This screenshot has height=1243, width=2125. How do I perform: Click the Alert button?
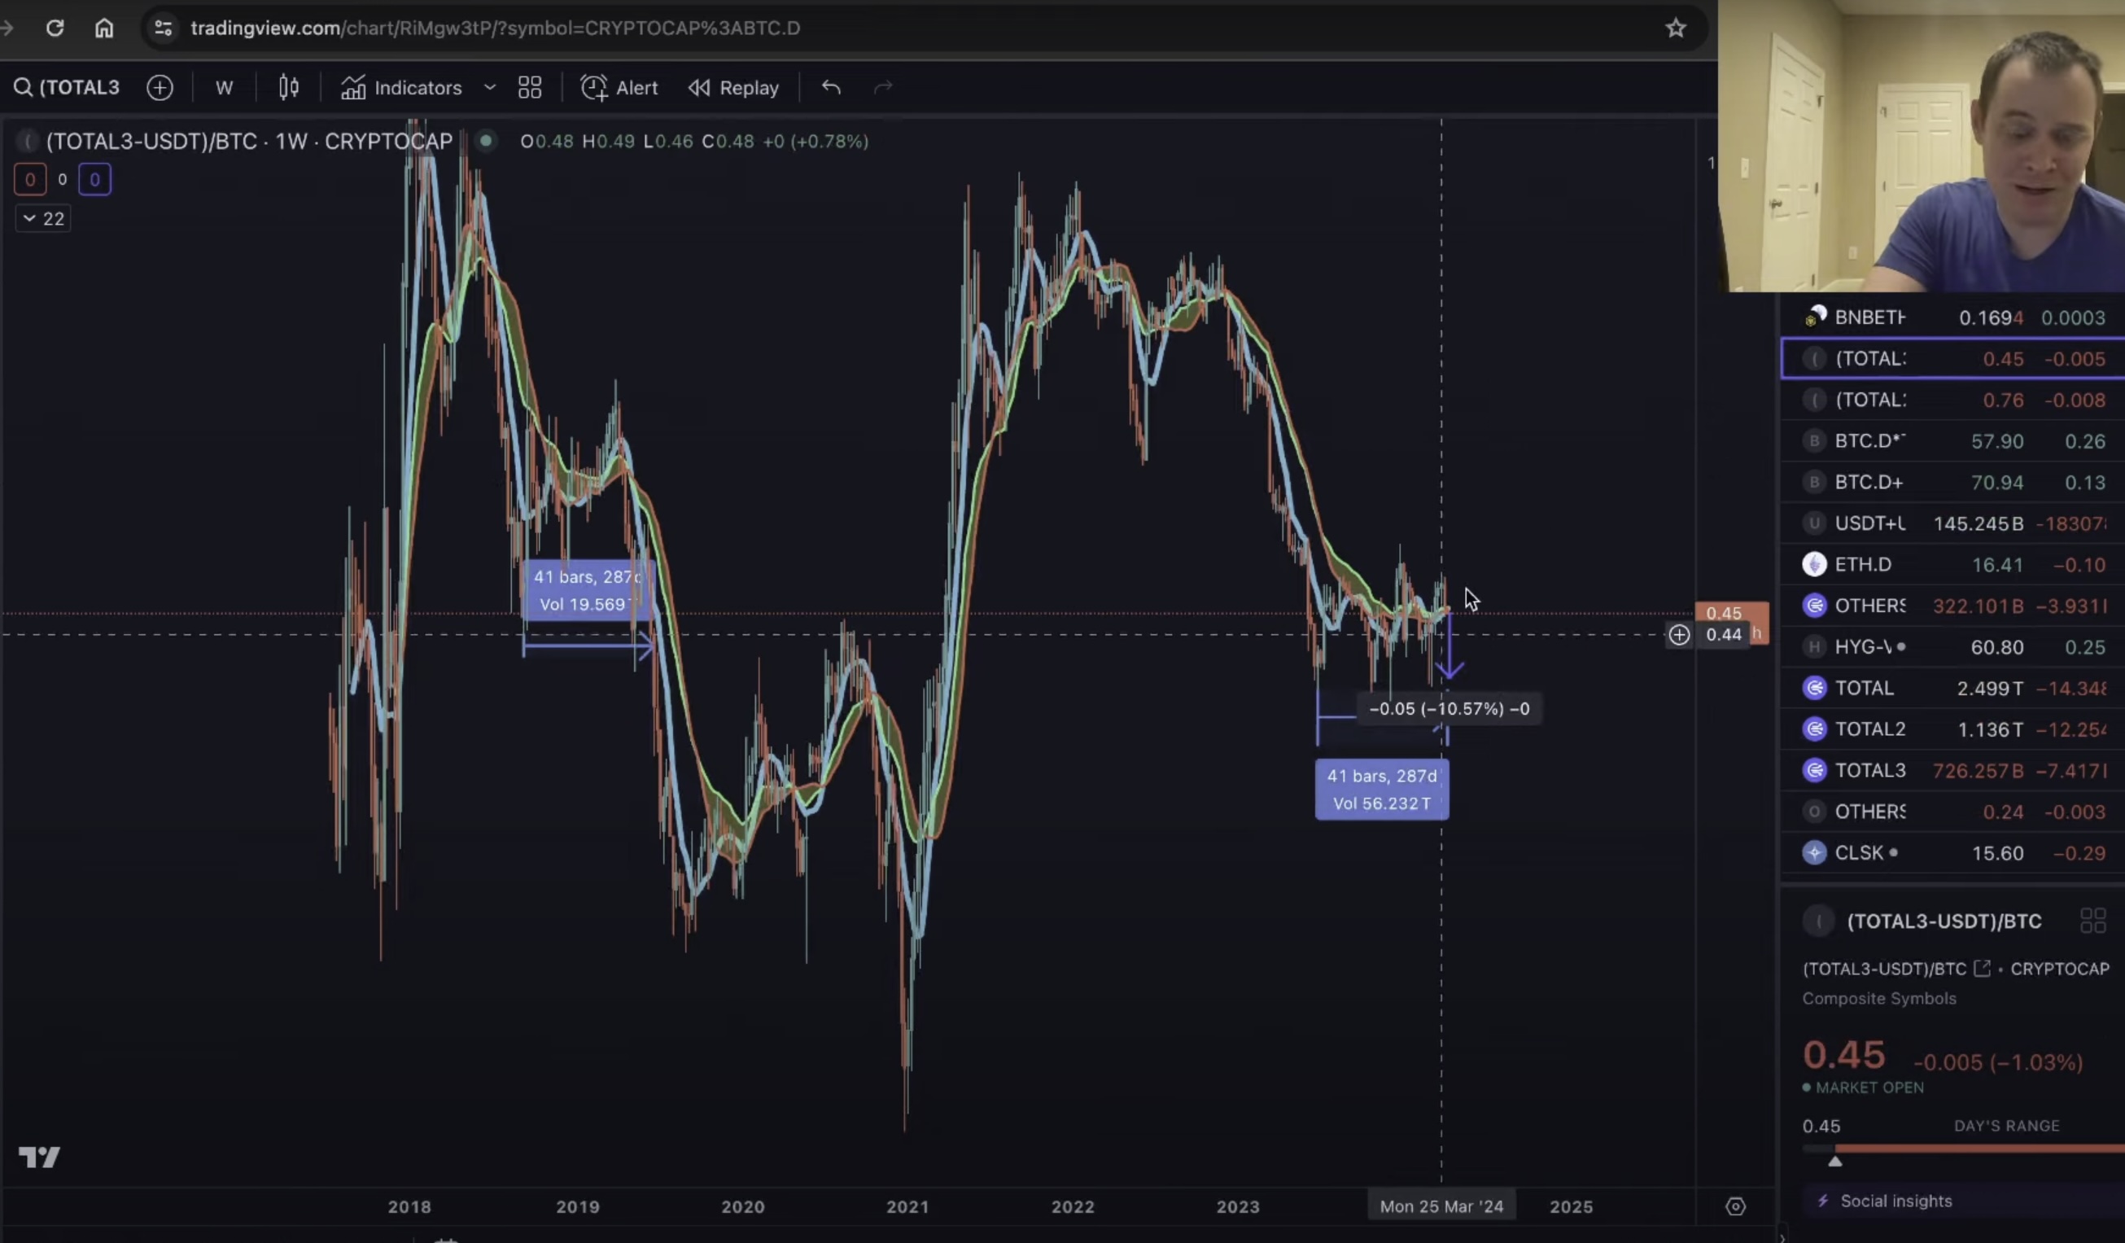point(620,88)
